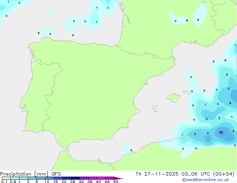
Task: Click the "25" legend scale label
Action: [73, 182]
